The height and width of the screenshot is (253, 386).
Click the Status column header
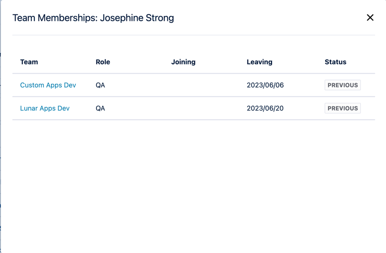click(335, 62)
